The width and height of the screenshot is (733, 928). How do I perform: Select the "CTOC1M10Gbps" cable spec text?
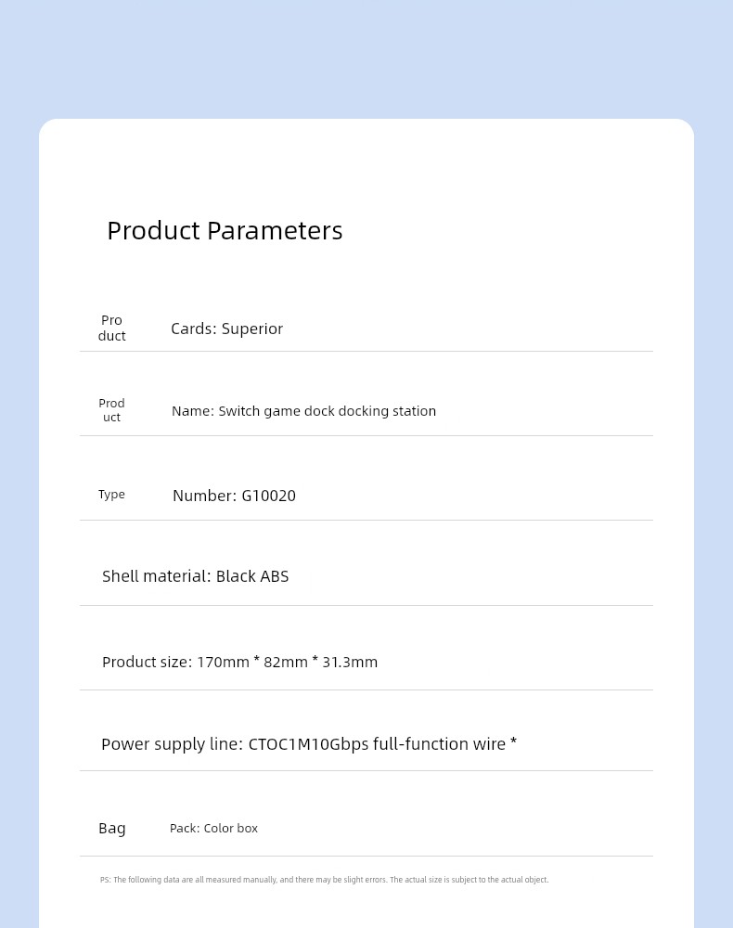coord(308,744)
